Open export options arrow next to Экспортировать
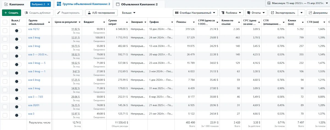Image resolution: width=330 pixels, height=130 pixels. click(x=302, y=13)
